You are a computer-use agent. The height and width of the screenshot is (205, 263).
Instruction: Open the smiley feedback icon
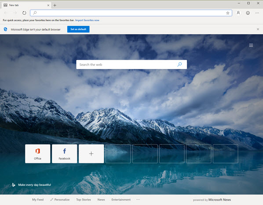(248, 13)
